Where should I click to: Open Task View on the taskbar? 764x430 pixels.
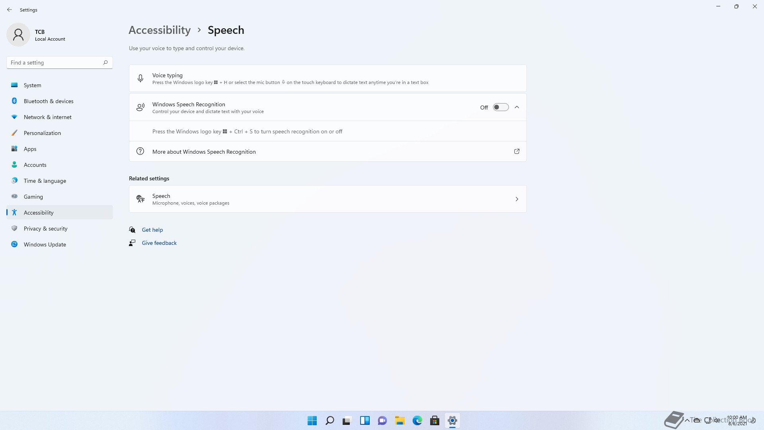click(x=347, y=420)
